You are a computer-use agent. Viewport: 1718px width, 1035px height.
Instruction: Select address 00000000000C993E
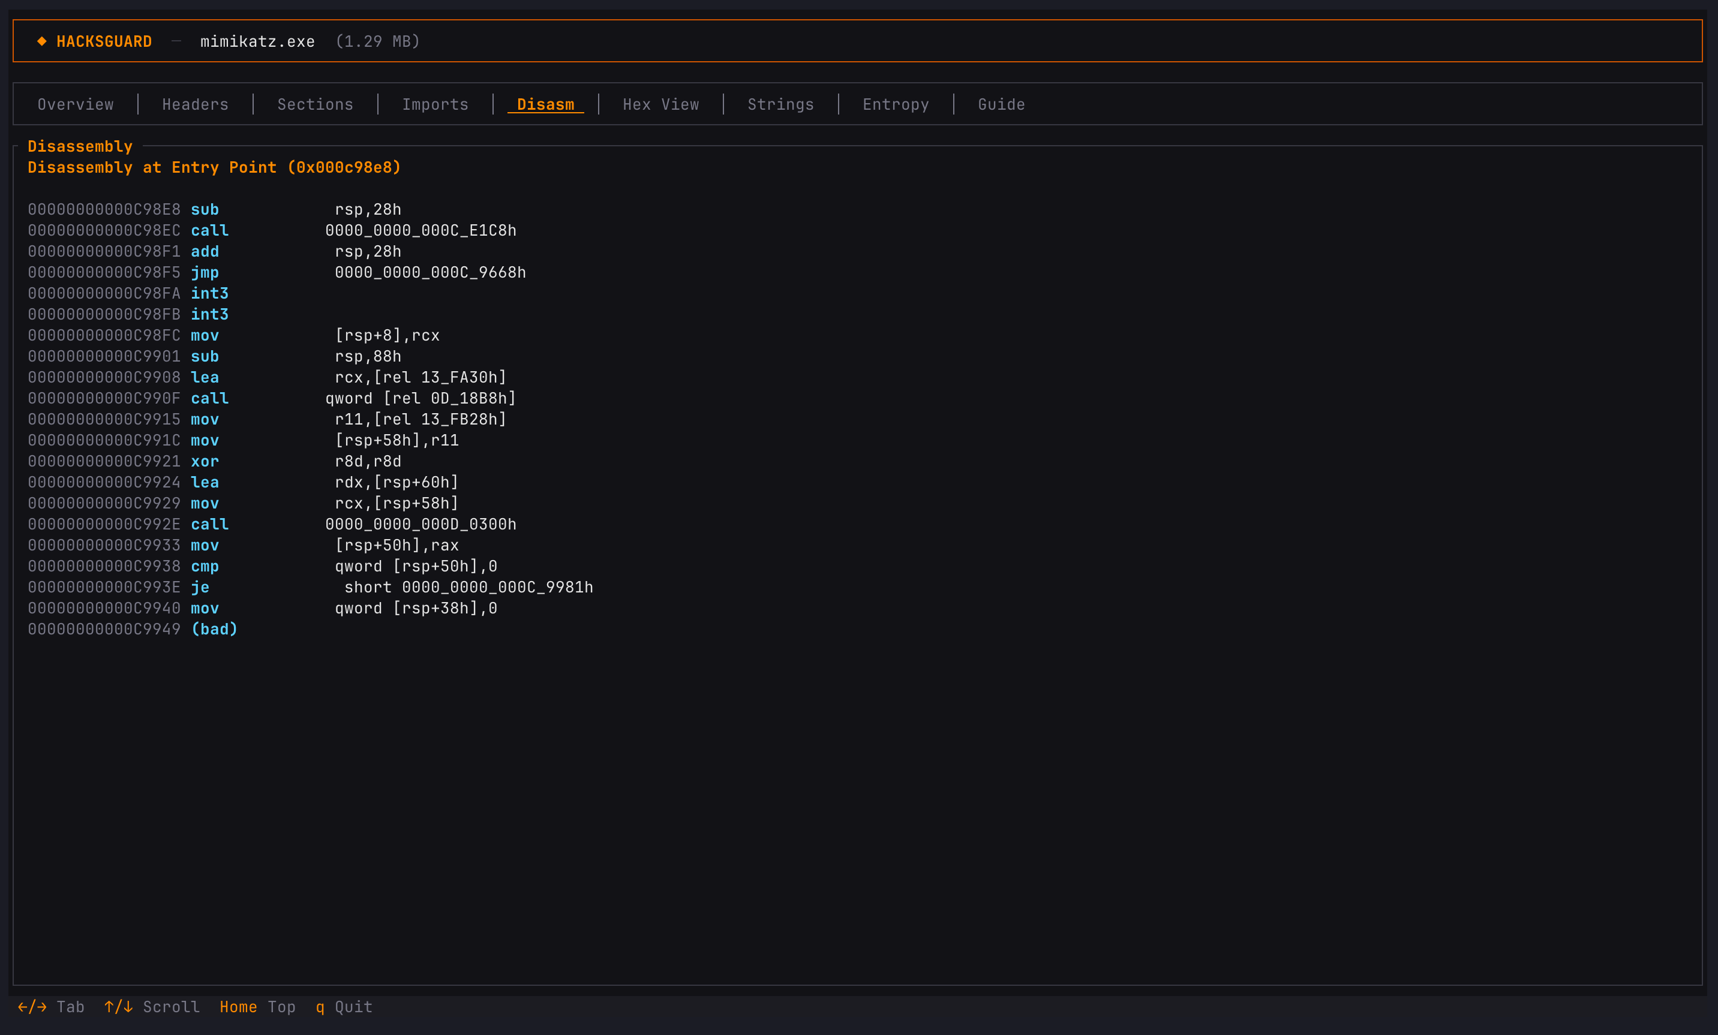point(104,588)
